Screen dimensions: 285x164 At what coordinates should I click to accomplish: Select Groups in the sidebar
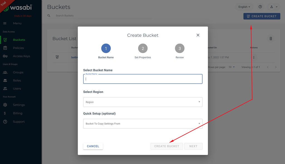tap(18, 72)
